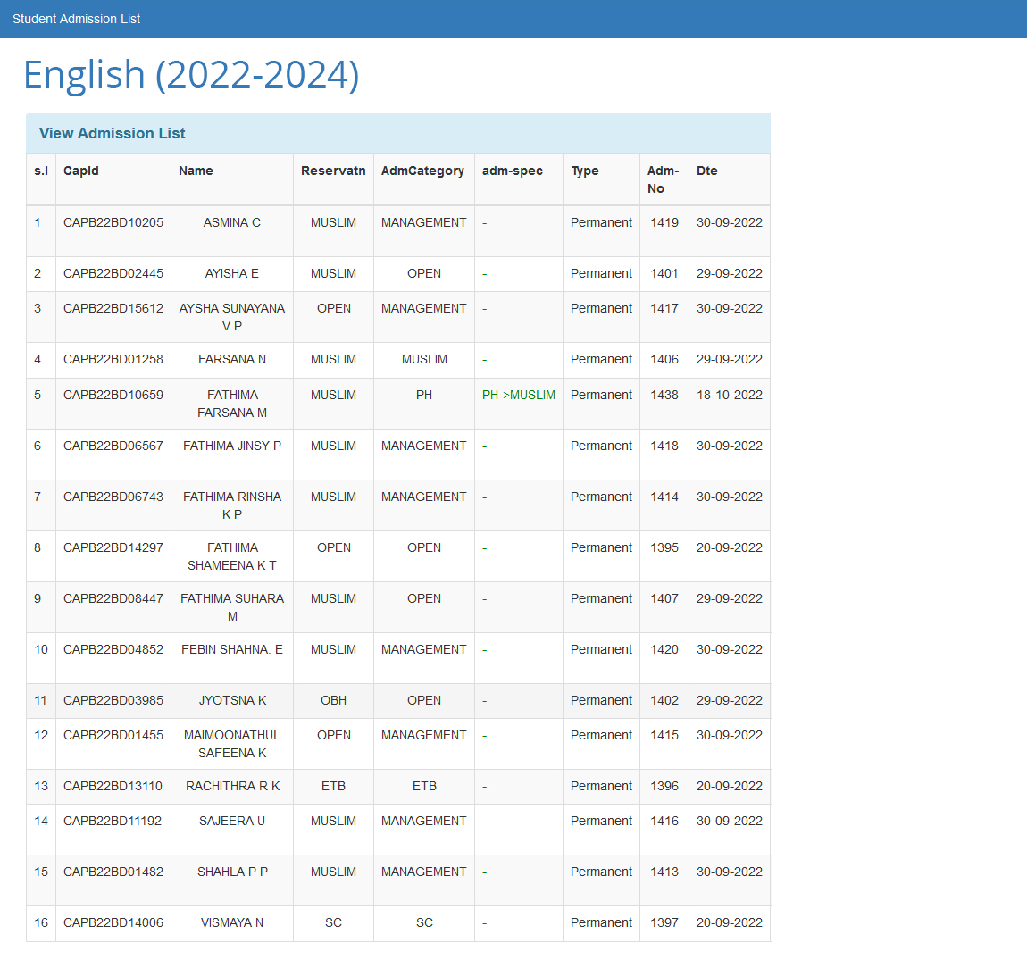Click the adm-spec column header
The image size is (1027, 968).
click(513, 171)
